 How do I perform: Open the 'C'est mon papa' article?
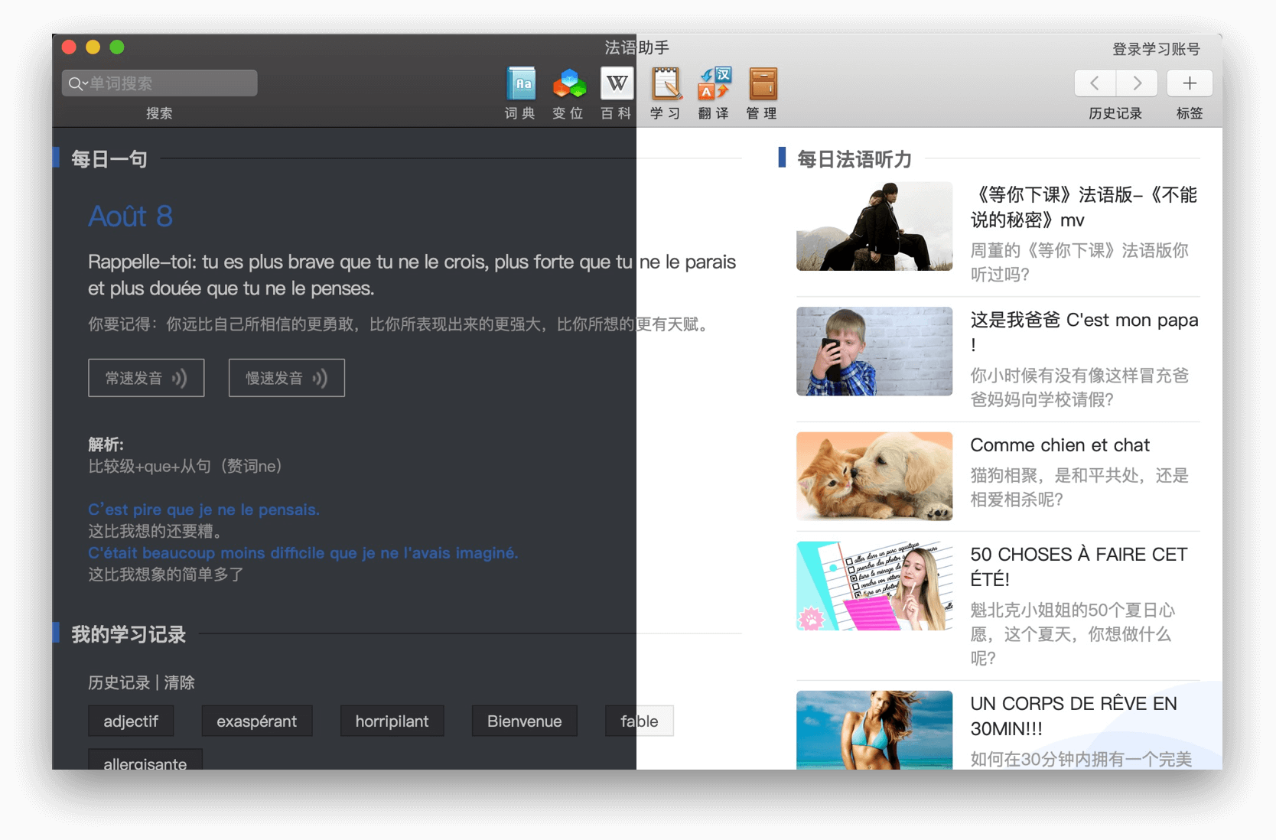1083,321
